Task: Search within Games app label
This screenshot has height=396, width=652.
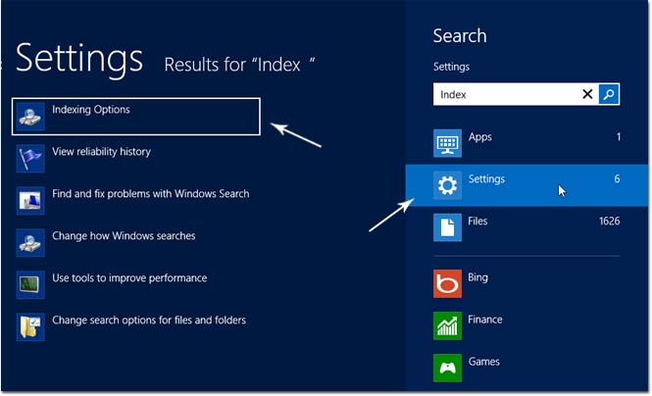Action: pos(483,362)
